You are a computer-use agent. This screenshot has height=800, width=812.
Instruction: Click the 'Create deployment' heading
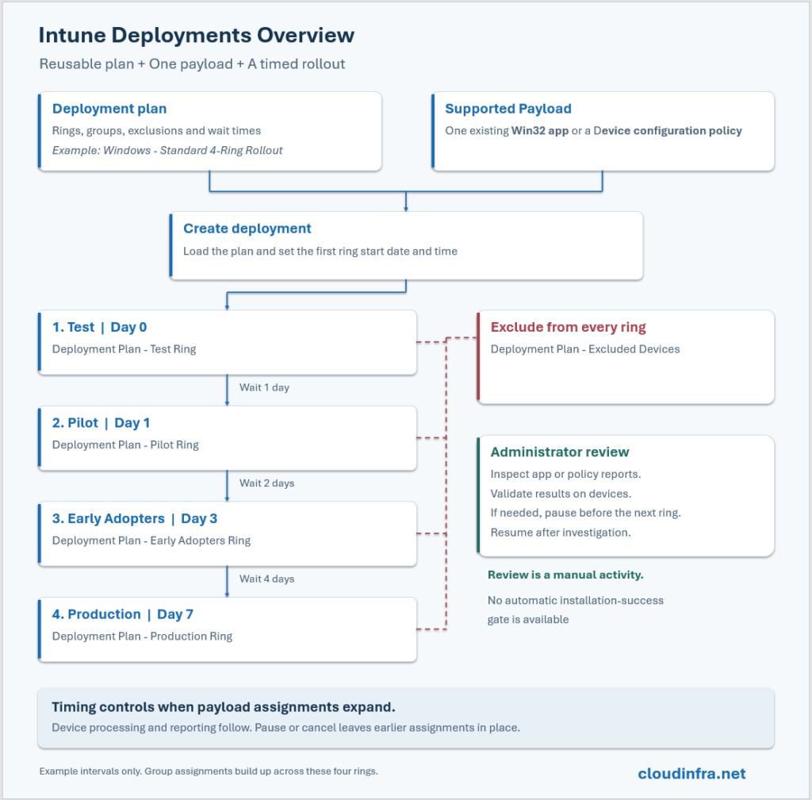click(247, 229)
